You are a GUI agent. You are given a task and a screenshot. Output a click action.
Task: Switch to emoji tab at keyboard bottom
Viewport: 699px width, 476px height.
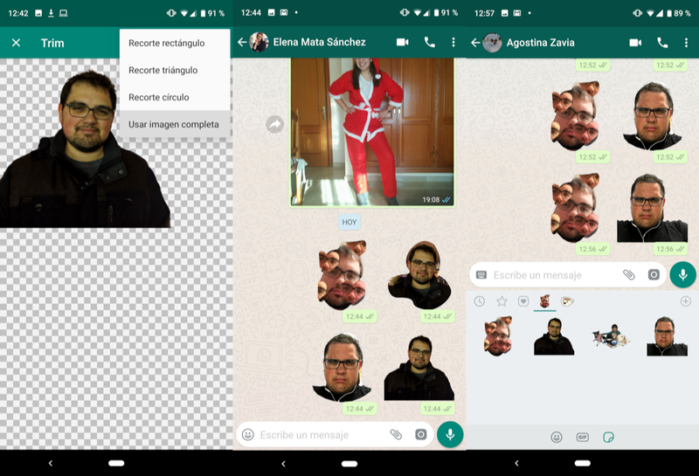tap(557, 438)
